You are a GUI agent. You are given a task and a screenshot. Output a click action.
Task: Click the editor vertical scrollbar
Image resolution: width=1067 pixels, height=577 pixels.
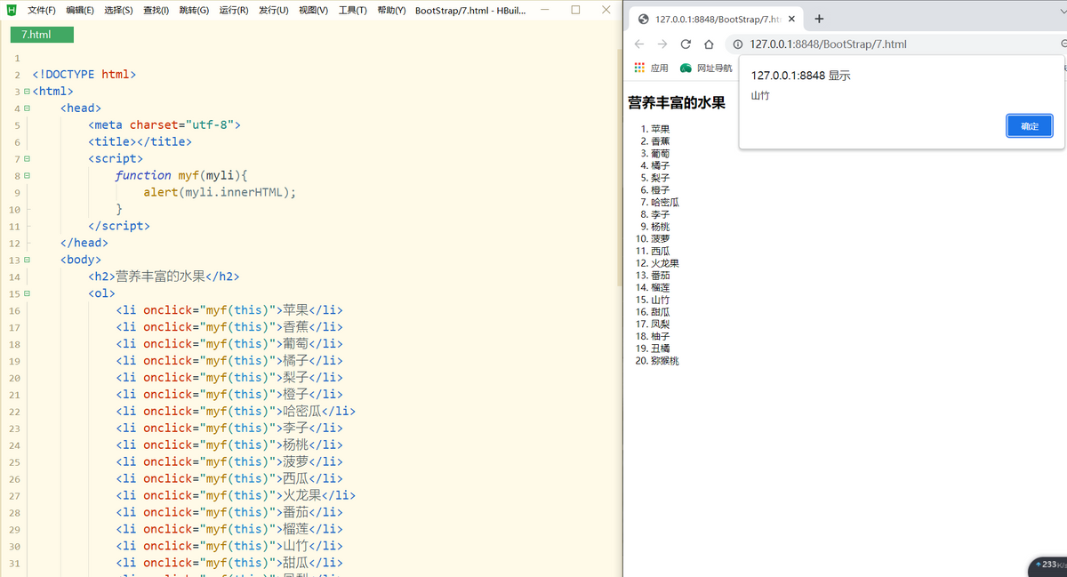[x=619, y=167]
